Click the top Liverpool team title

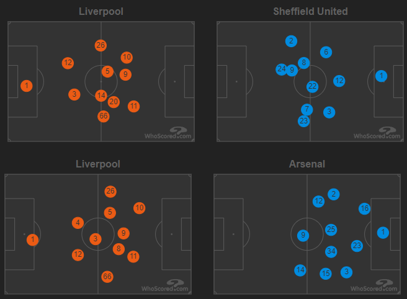pos(101,11)
